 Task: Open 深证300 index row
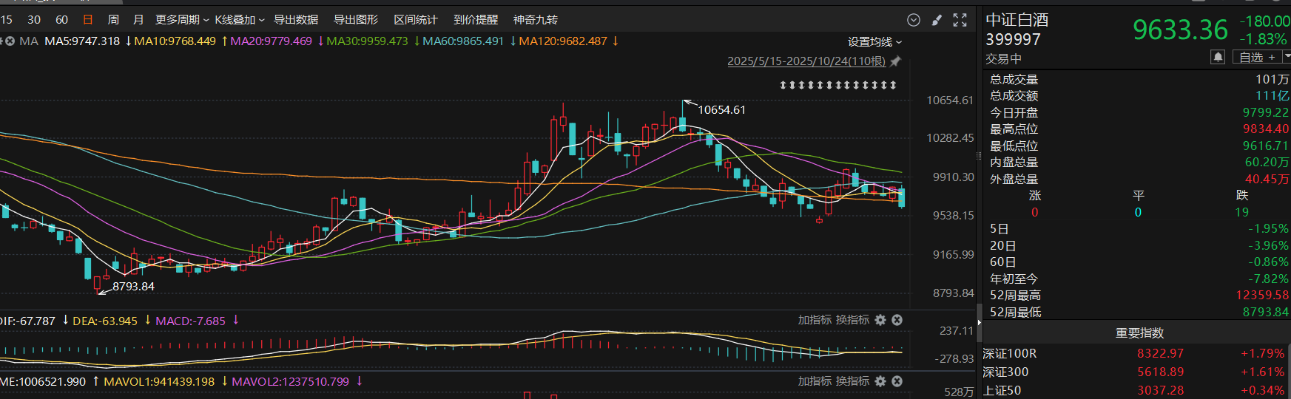pyautogui.click(x=1136, y=372)
